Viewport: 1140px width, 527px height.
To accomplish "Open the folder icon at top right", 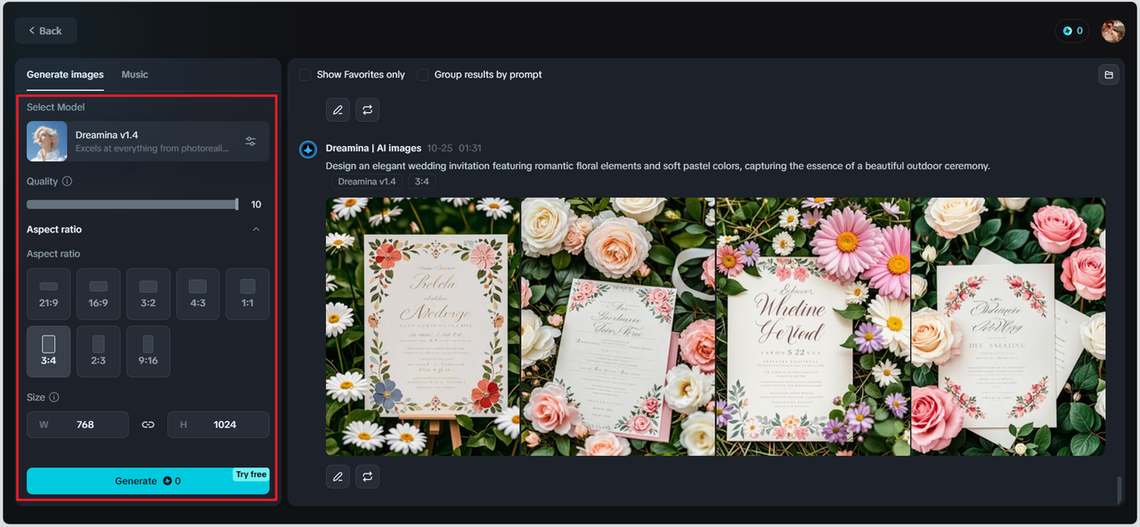I will click(1109, 75).
